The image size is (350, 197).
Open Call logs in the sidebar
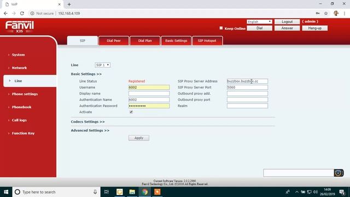click(19, 120)
